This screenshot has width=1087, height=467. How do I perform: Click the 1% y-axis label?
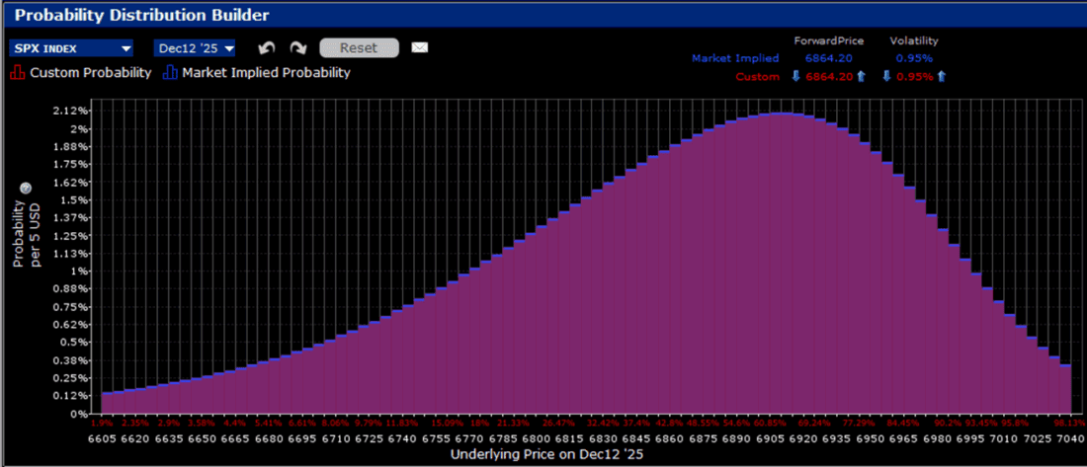click(x=78, y=271)
